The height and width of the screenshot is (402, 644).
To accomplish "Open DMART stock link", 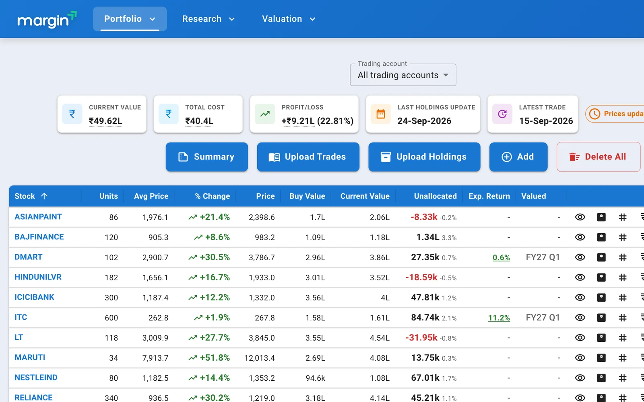I will click(29, 257).
